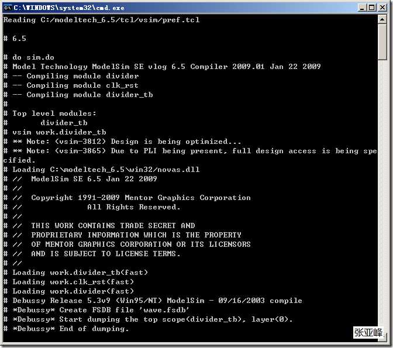Click 'PROPRIETARY INFORMATION WHICH IS THE PROPERTY' line
This screenshot has height=348, width=393.
coord(122,235)
